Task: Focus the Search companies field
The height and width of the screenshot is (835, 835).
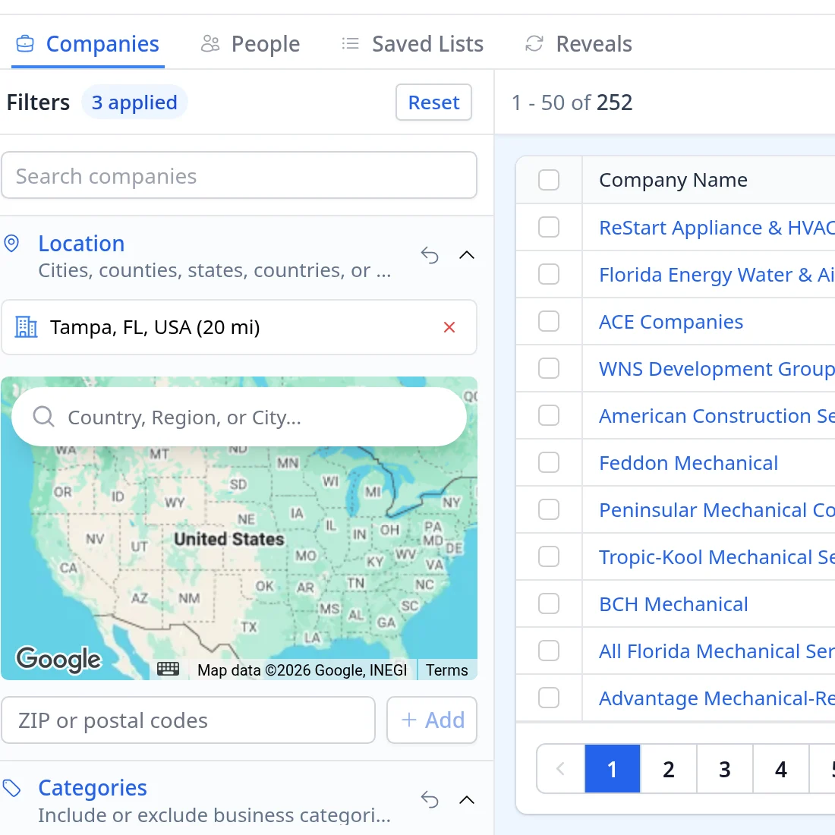Action: (238, 176)
